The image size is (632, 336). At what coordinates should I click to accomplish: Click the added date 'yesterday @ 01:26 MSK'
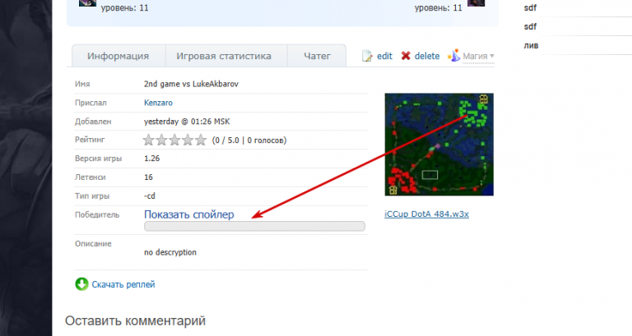click(187, 121)
